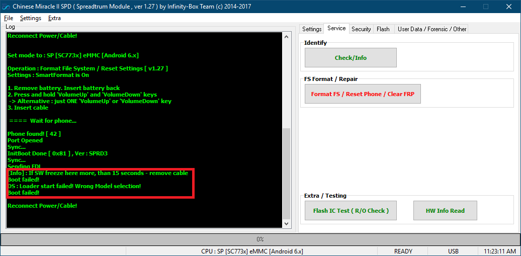This screenshot has height=256, width=521.
Task: Run Flash IC Test ( R/O Check )
Action: 351,210
